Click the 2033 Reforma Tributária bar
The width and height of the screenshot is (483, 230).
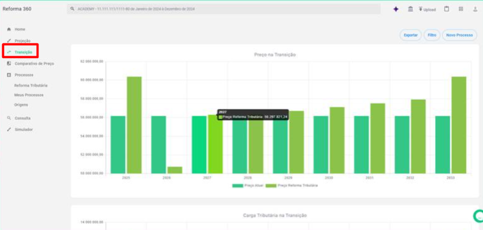click(x=459, y=125)
